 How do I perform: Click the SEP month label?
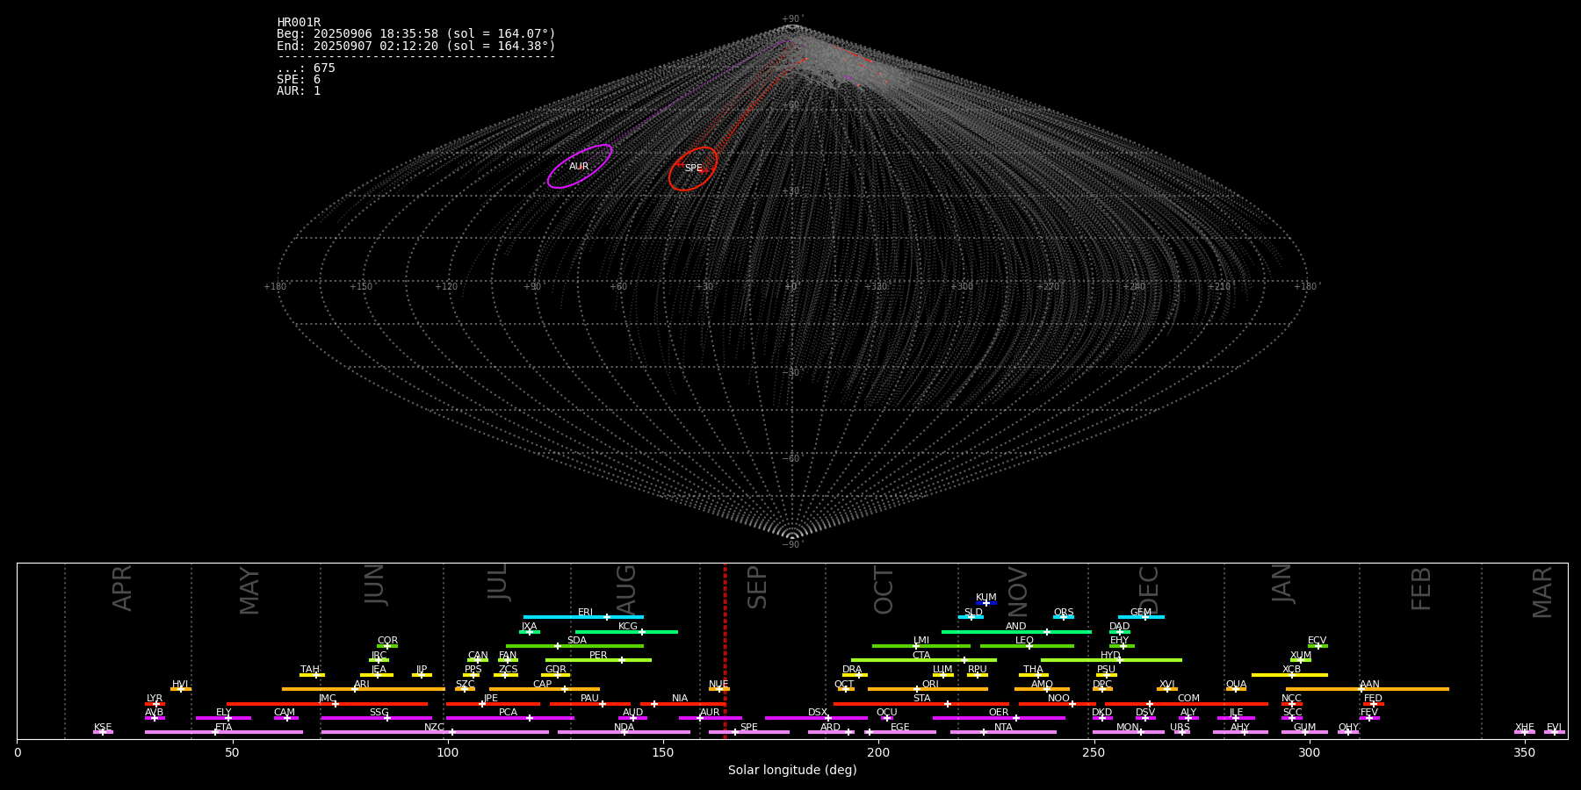pyautogui.click(x=757, y=587)
